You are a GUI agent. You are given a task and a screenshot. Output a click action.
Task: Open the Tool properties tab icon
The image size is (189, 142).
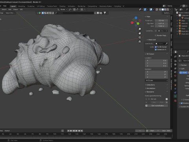coord(175,56)
